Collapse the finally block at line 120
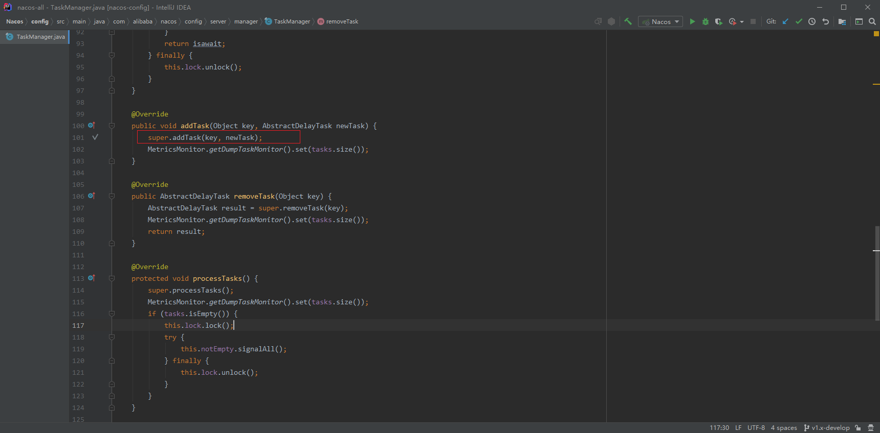Screen dimensions: 880x433 click(112, 360)
